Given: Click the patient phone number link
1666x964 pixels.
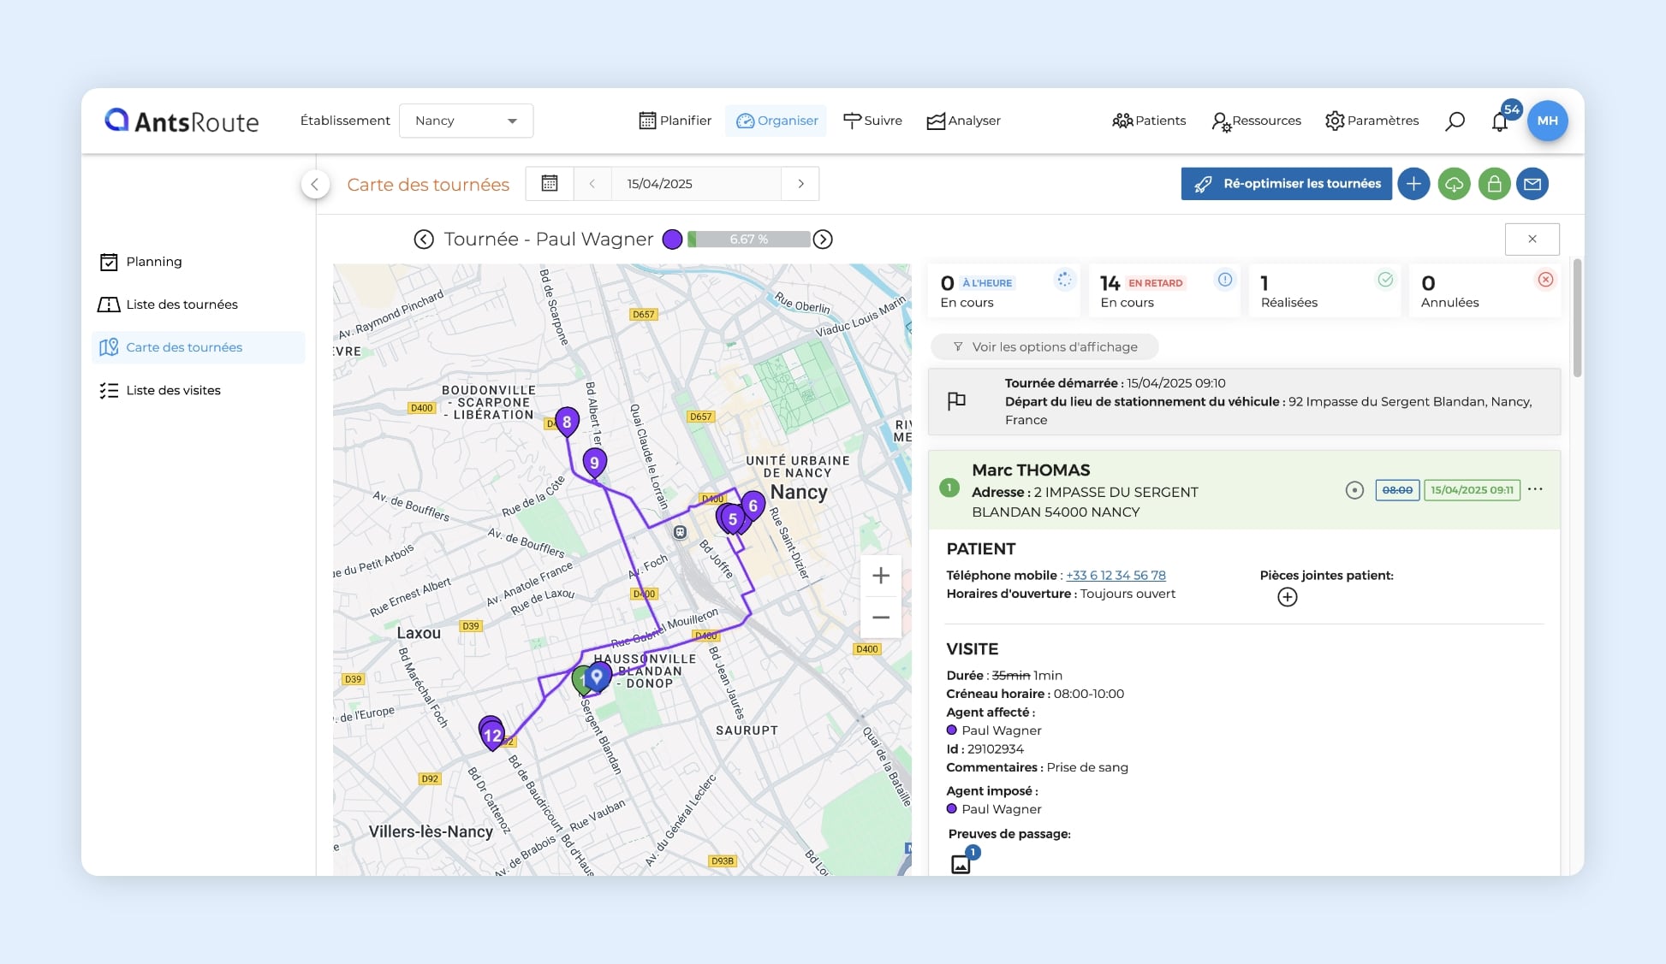Looking at the screenshot, I should click(x=1116, y=575).
